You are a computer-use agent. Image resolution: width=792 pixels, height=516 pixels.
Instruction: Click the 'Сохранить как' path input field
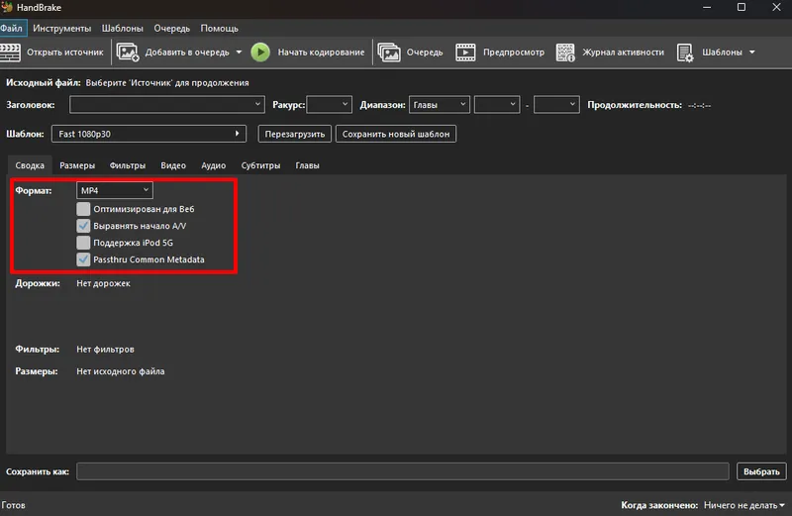(403, 471)
